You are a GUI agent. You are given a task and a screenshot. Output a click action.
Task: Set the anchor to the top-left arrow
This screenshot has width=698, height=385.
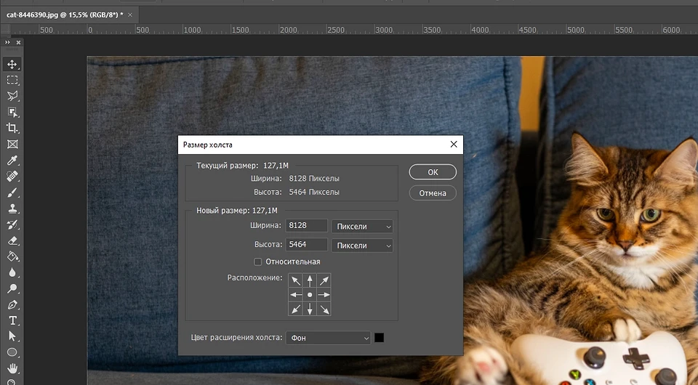pyautogui.click(x=295, y=280)
